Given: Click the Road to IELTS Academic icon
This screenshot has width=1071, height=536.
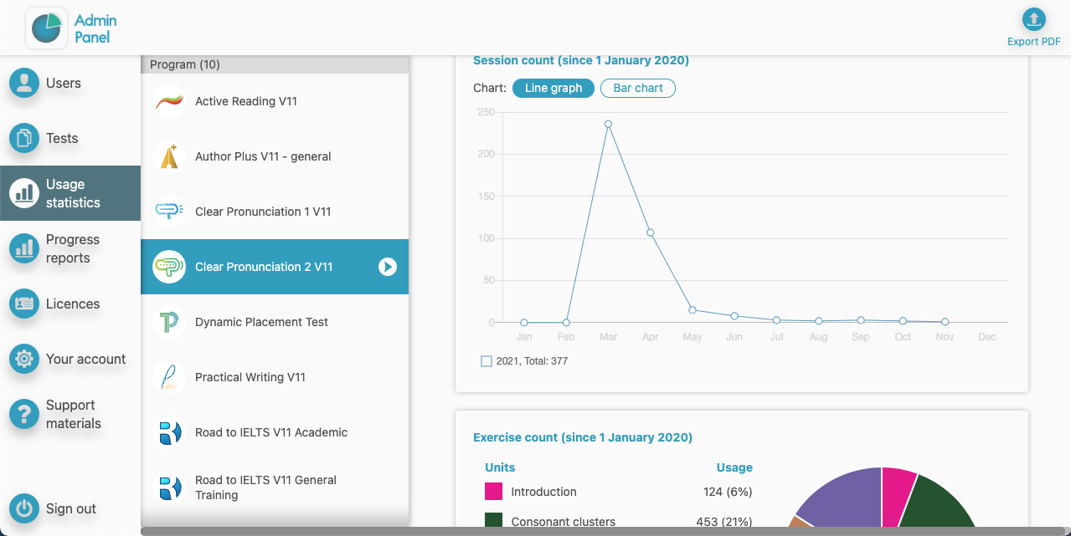Looking at the screenshot, I should [169, 432].
